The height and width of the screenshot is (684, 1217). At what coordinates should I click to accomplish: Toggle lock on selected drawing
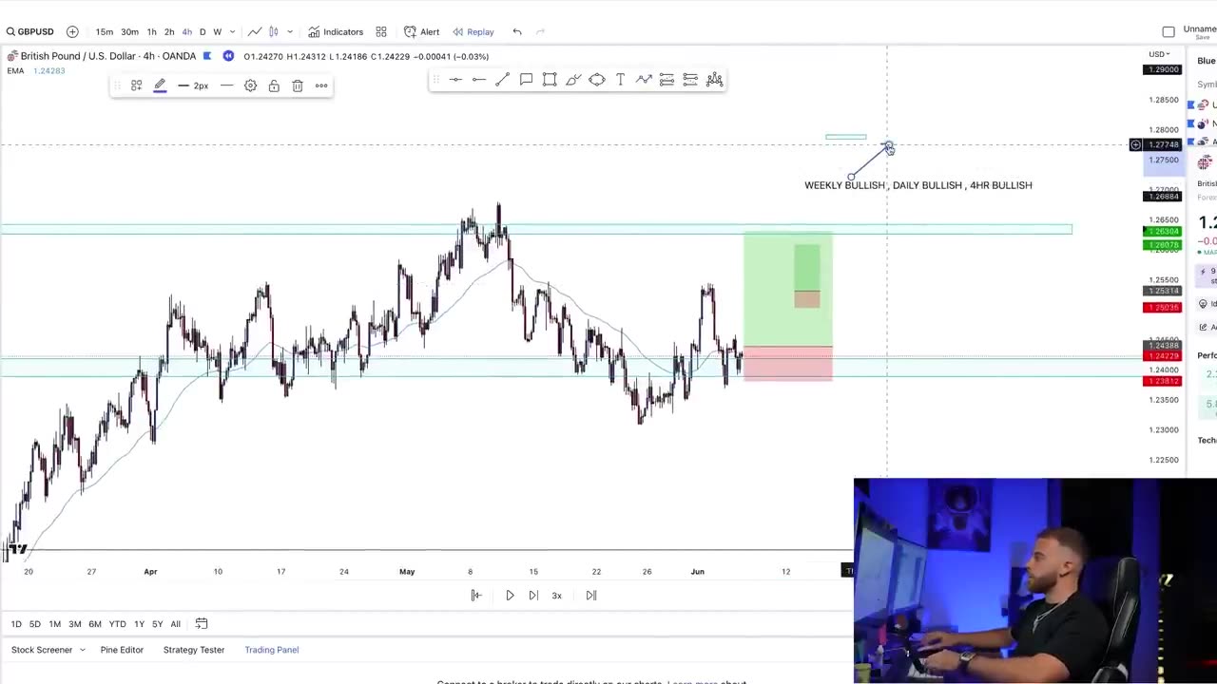click(x=274, y=85)
